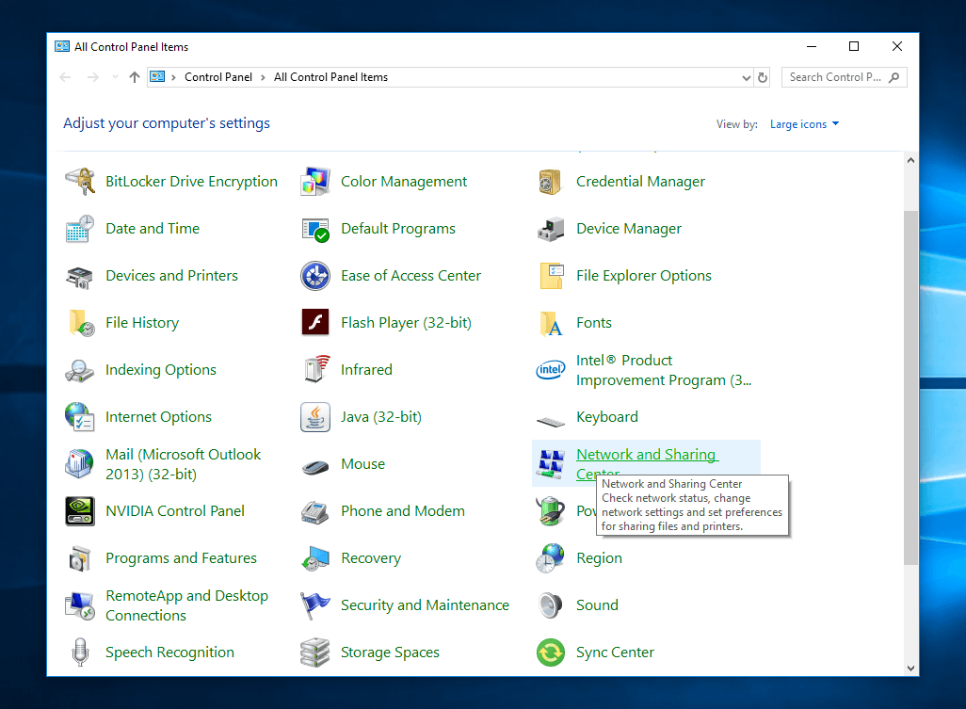
Task: Click the Intel Product Improvement Program icon
Action: pyautogui.click(x=550, y=370)
